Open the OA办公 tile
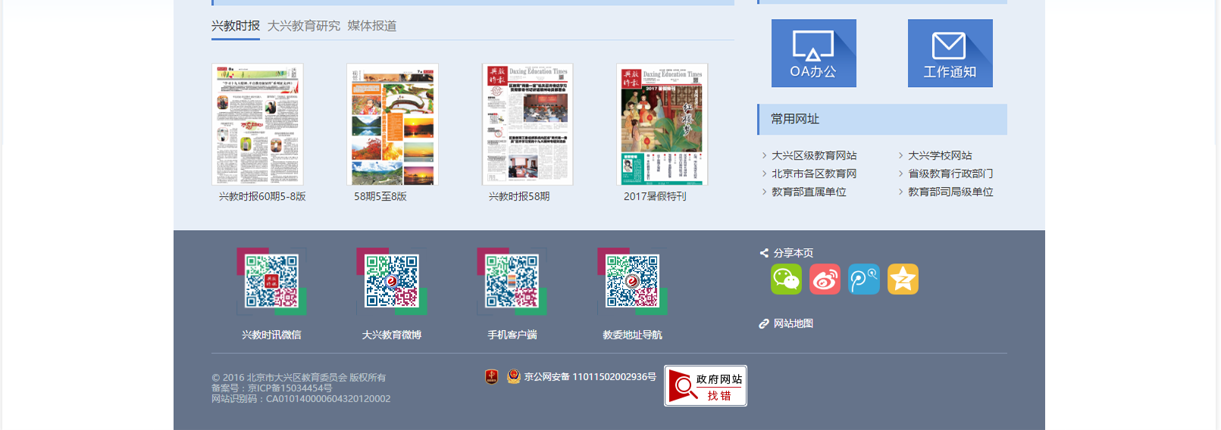1221x430 pixels. (x=813, y=53)
